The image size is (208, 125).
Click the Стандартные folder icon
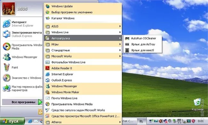click(x=47, y=50)
